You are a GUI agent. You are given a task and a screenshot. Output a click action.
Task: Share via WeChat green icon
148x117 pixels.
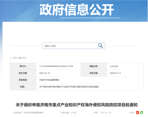coord(142,113)
